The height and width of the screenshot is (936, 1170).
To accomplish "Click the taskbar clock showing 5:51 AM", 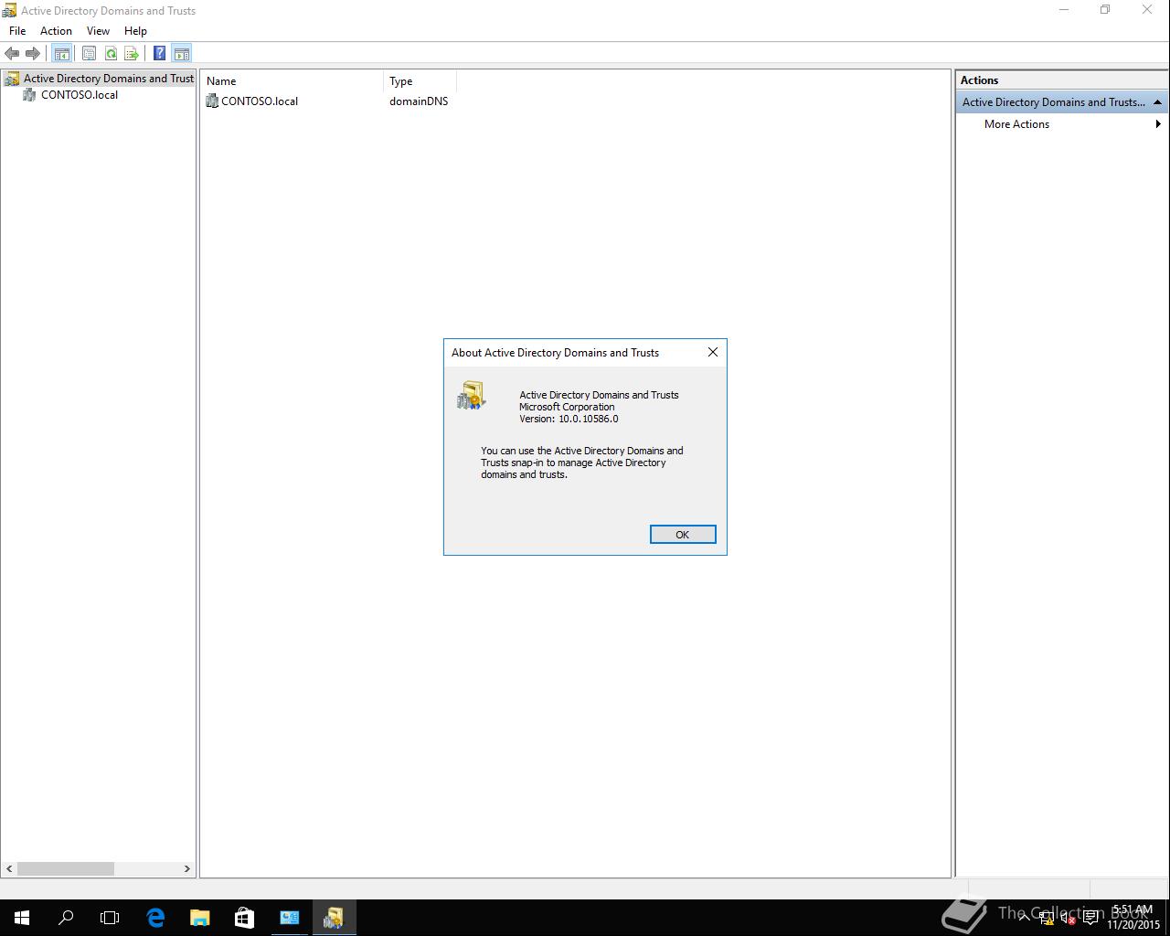I will (x=1133, y=918).
